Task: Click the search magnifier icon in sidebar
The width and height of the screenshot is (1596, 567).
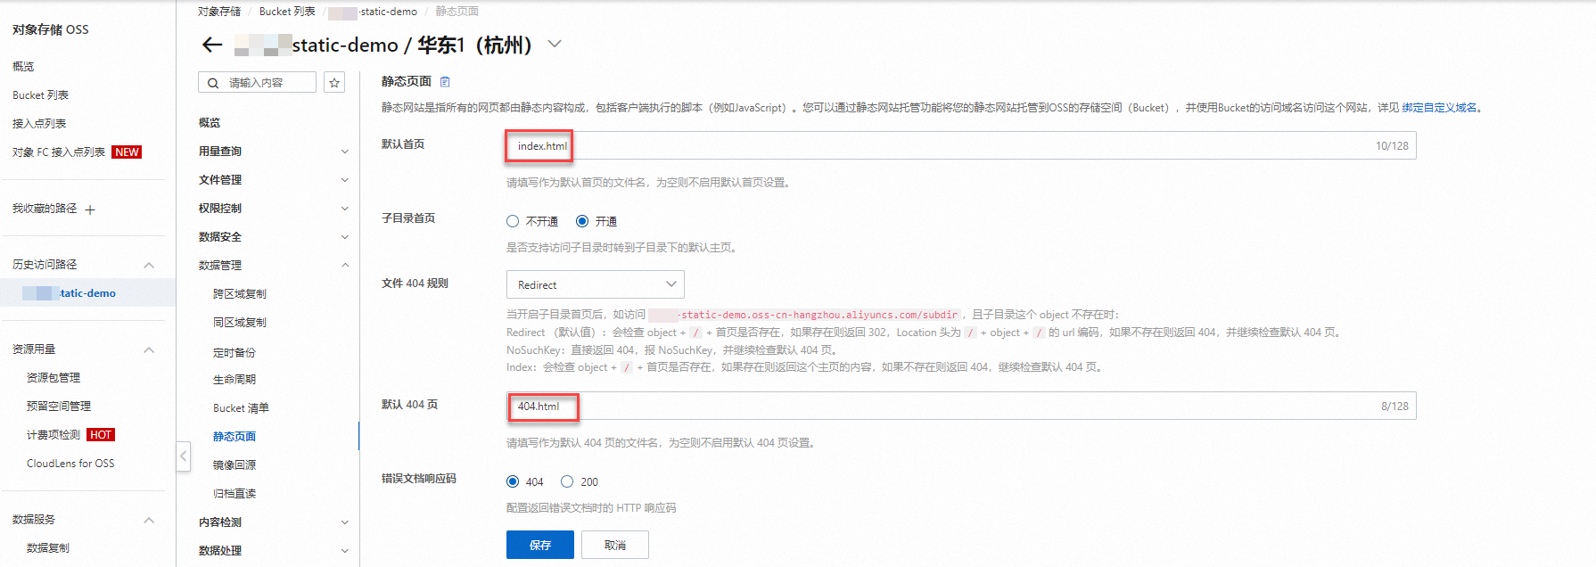Action: tap(213, 83)
